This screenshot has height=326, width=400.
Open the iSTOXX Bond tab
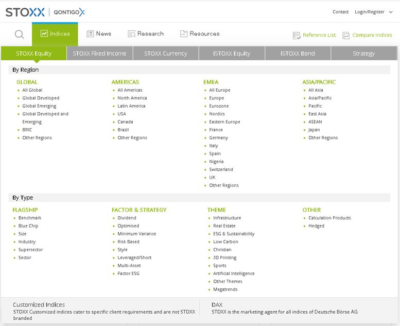(298, 54)
